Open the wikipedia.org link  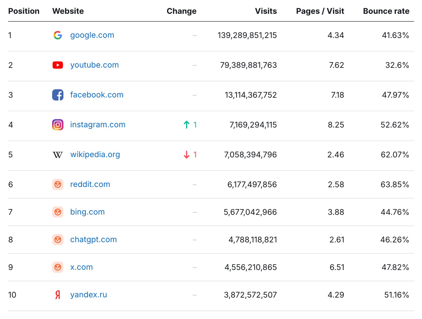tap(95, 155)
